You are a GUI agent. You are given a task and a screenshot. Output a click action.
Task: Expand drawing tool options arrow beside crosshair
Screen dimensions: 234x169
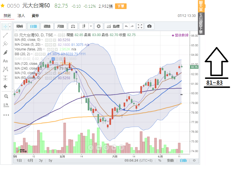pyautogui.click(x=10, y=27)
